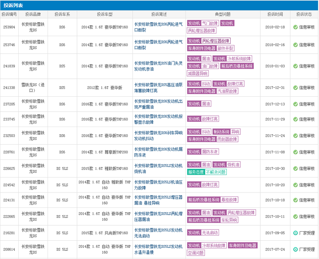Image resolution: width=319 pixels, height=259 pixels.
Task: Click green 服务态度 不解决问题 tag
Action: [x=207, y=172]
